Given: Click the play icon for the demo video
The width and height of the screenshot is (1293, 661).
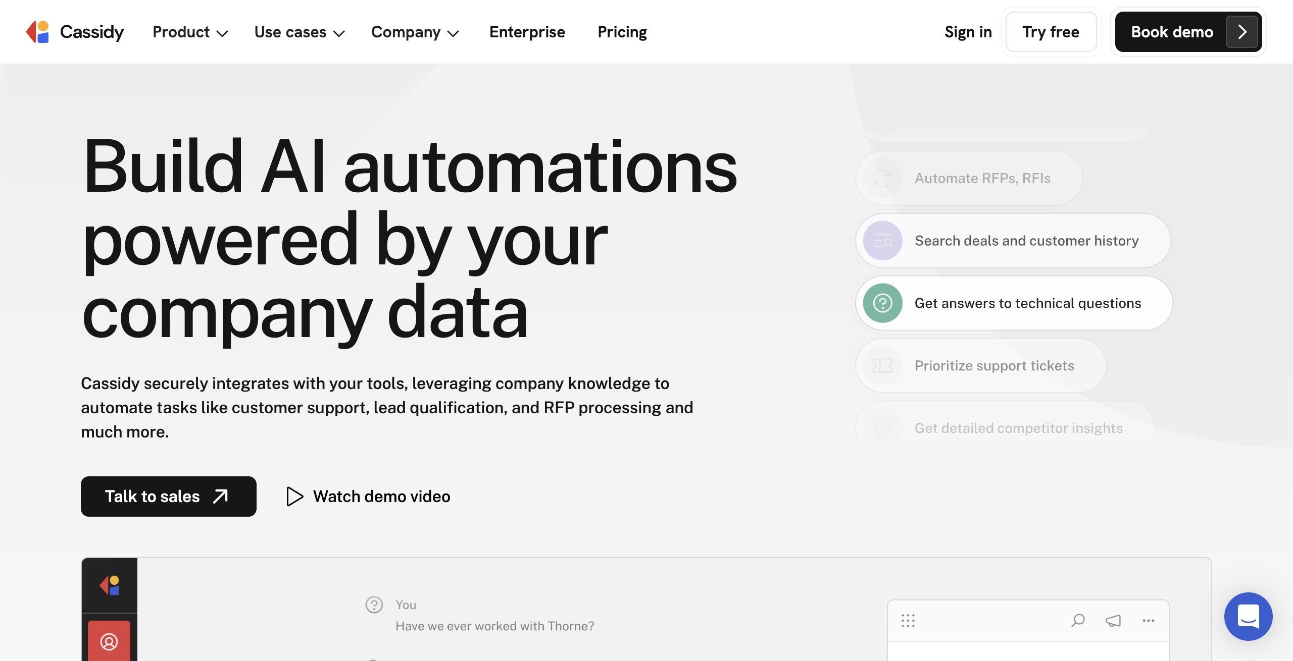Looking at the screenshot, I should click(294, 497).
